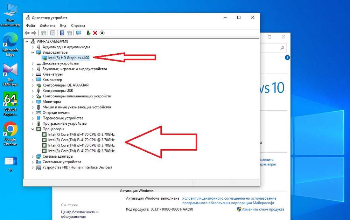The height and width of the screenshot is (220, 350).
Task: Expand the Сетевые адаптеры category
Action: tap(33, 156)
